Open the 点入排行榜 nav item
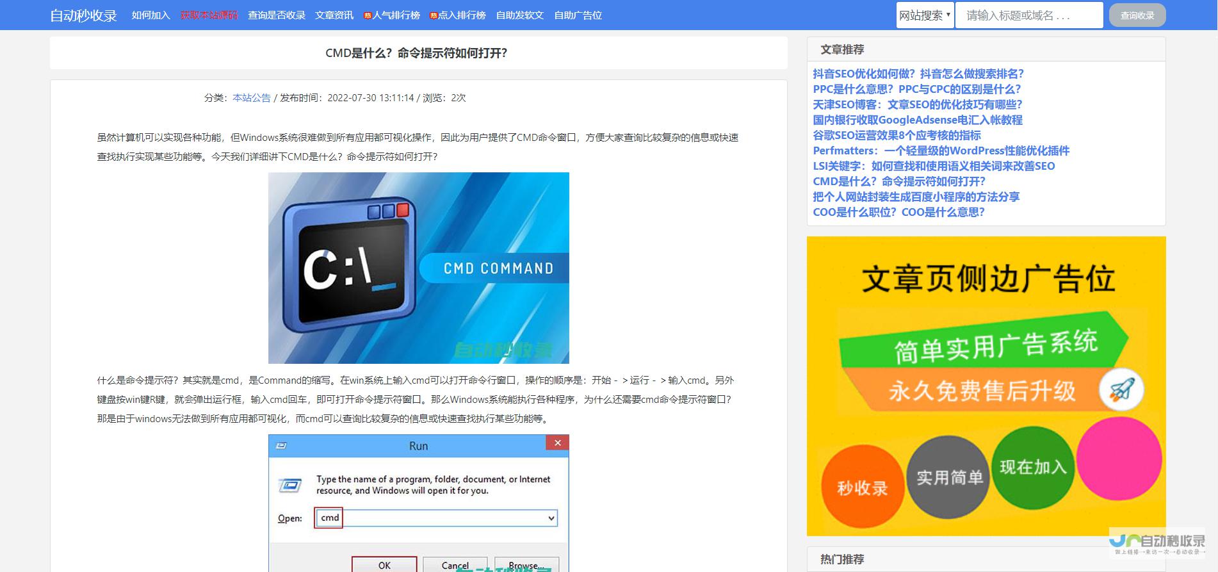Viewport: 1218px width, 572px height. (462, 15)
